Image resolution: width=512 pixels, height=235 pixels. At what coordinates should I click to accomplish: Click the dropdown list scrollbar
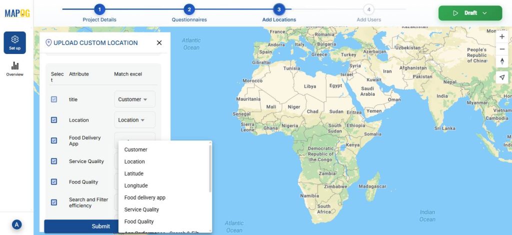210,170
